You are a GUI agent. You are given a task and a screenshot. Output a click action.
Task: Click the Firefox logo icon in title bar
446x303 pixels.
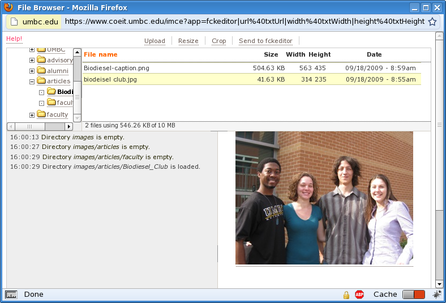[8, 7]
